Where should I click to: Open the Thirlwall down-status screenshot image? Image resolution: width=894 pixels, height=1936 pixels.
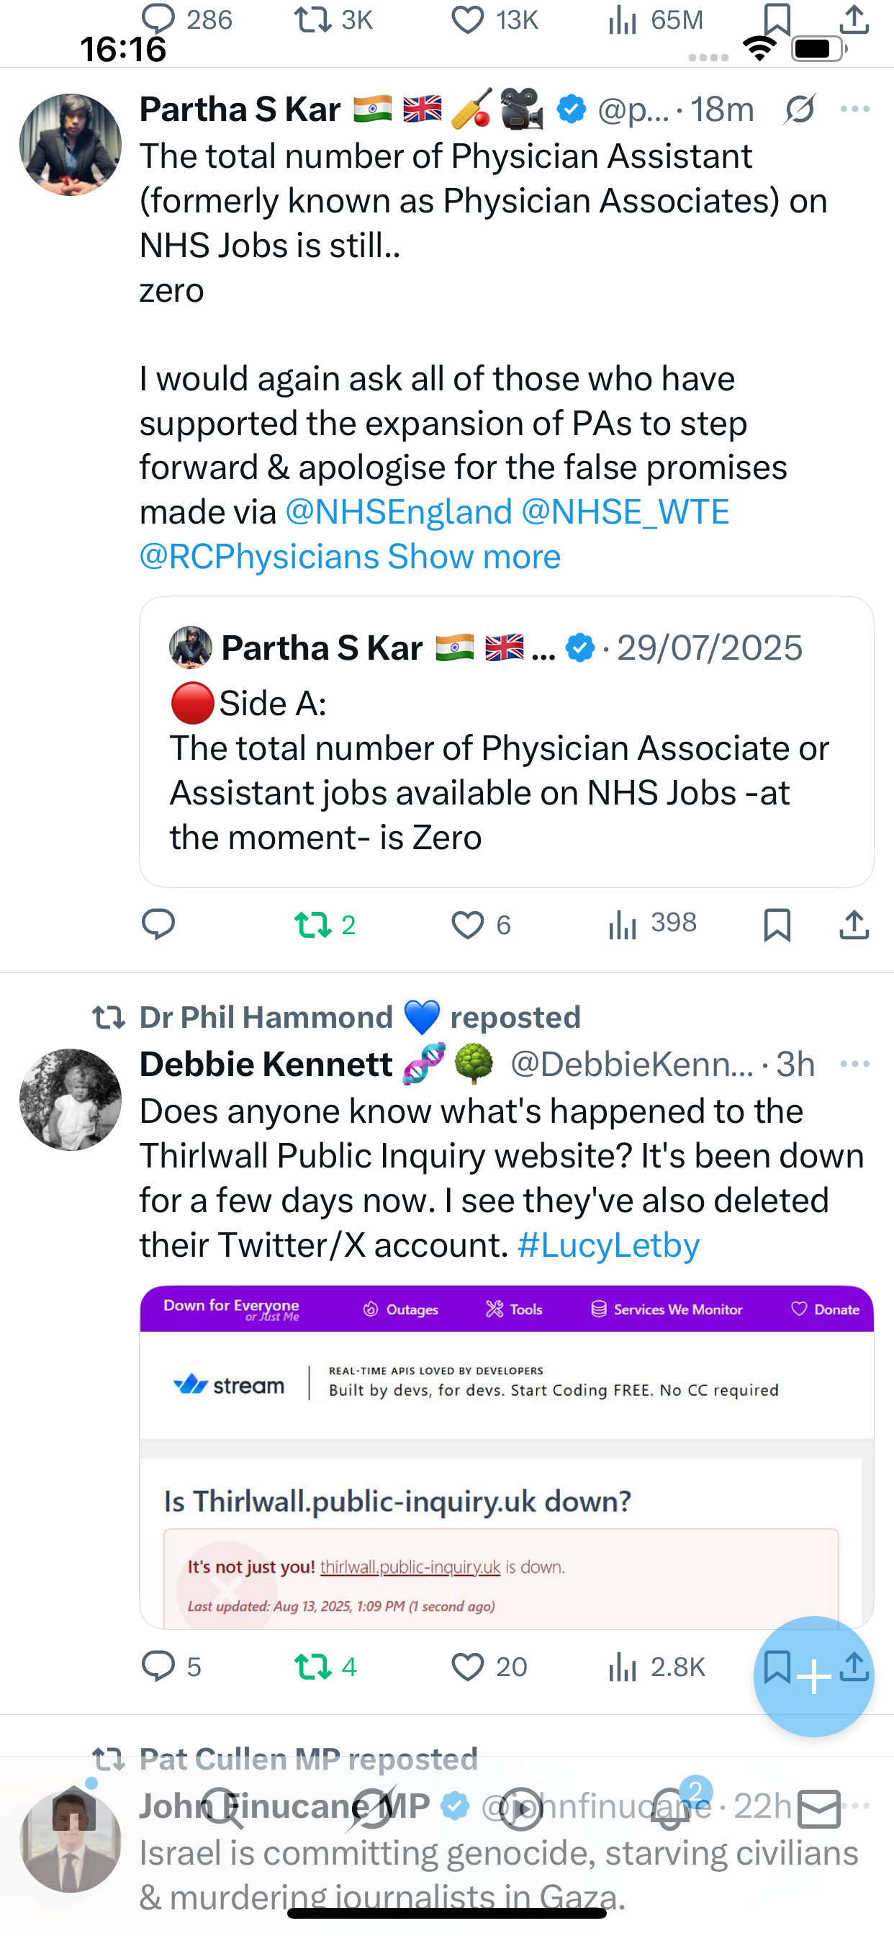[505, 1456]
